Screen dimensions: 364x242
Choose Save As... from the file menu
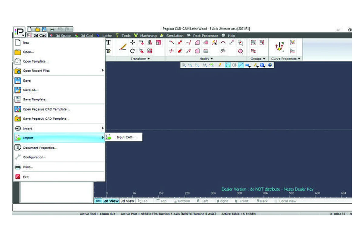(x=59, y=90)
